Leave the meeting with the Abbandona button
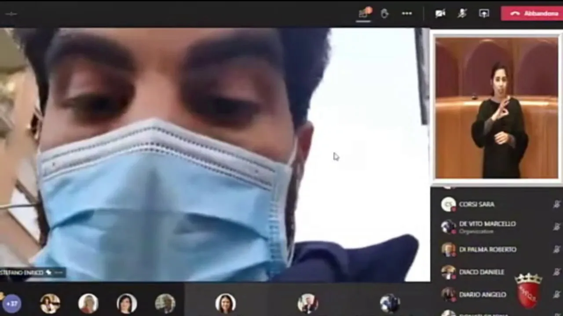 tap(532, 14)
